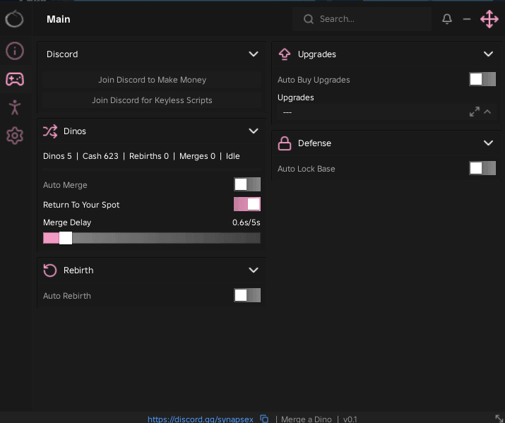Click the v0.1 version label

pos(350,419)
